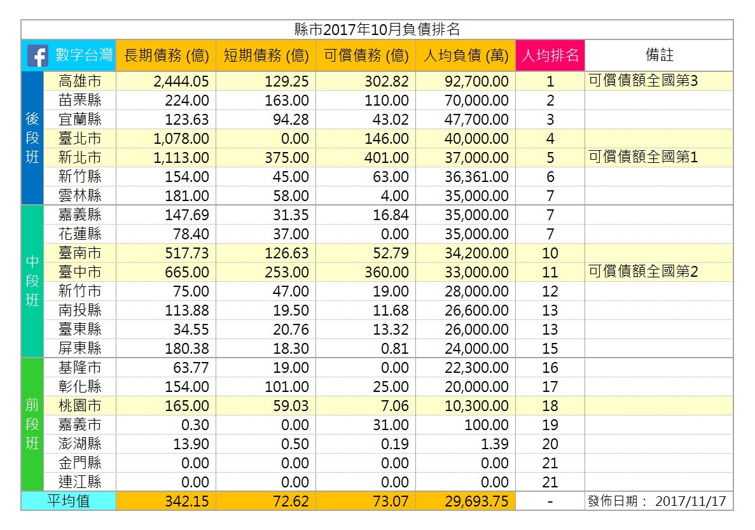755x530 pixels.
Task: Select the per-capita value 34,200.00
Action: click(x=476, y=253)
